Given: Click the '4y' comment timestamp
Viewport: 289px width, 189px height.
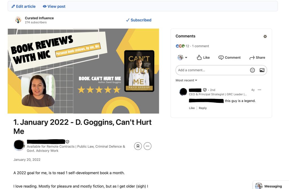Looking at the screenshot, I should pyautogui.click(x=253, y=90).
